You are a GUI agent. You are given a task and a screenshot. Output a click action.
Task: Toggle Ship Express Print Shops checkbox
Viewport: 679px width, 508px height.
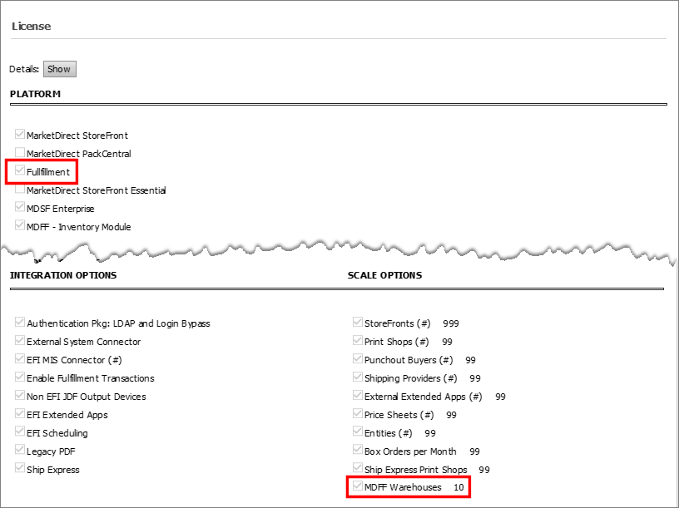coord(357,468)
